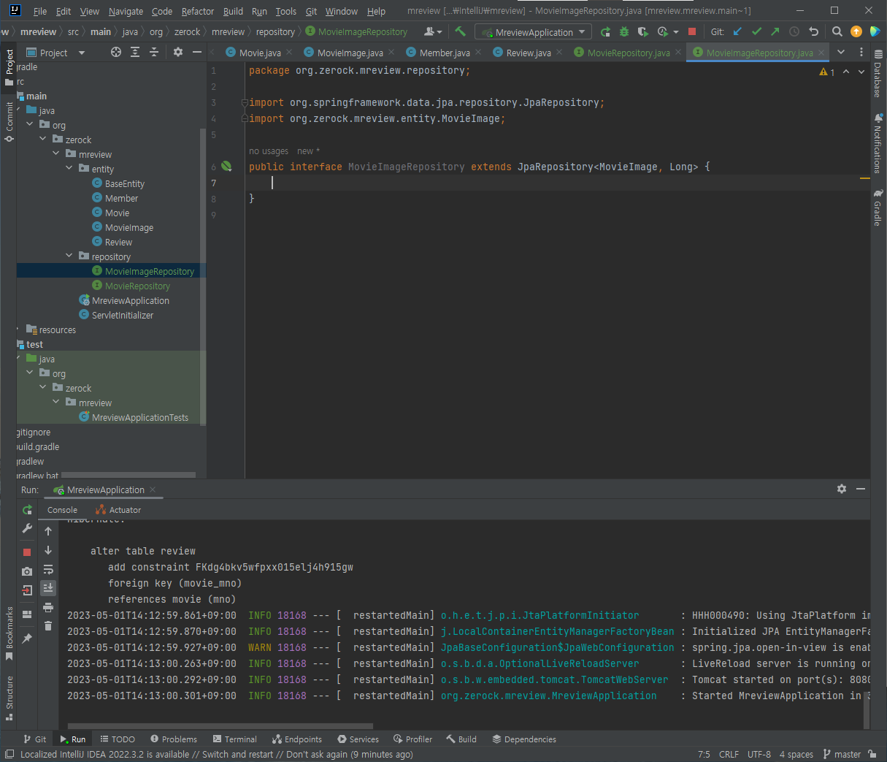Image resolution: width=887 pixels, height=762 pixels.
Task: Select MovieImage class in project tree
Action: click(128, 227)
